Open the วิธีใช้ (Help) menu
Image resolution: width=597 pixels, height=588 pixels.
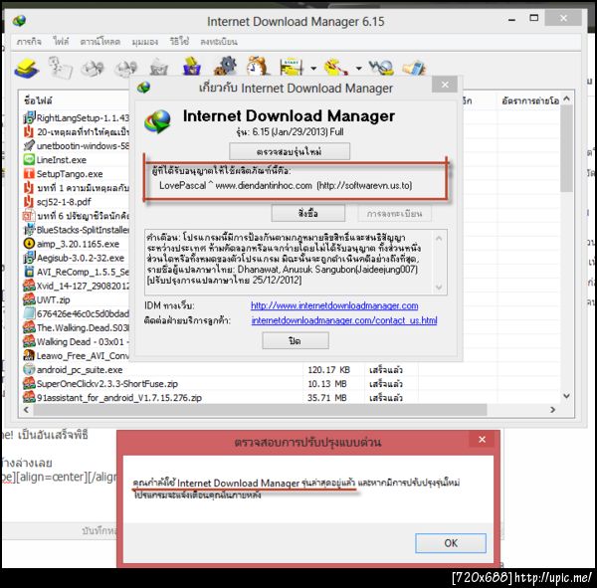(179, 41)
